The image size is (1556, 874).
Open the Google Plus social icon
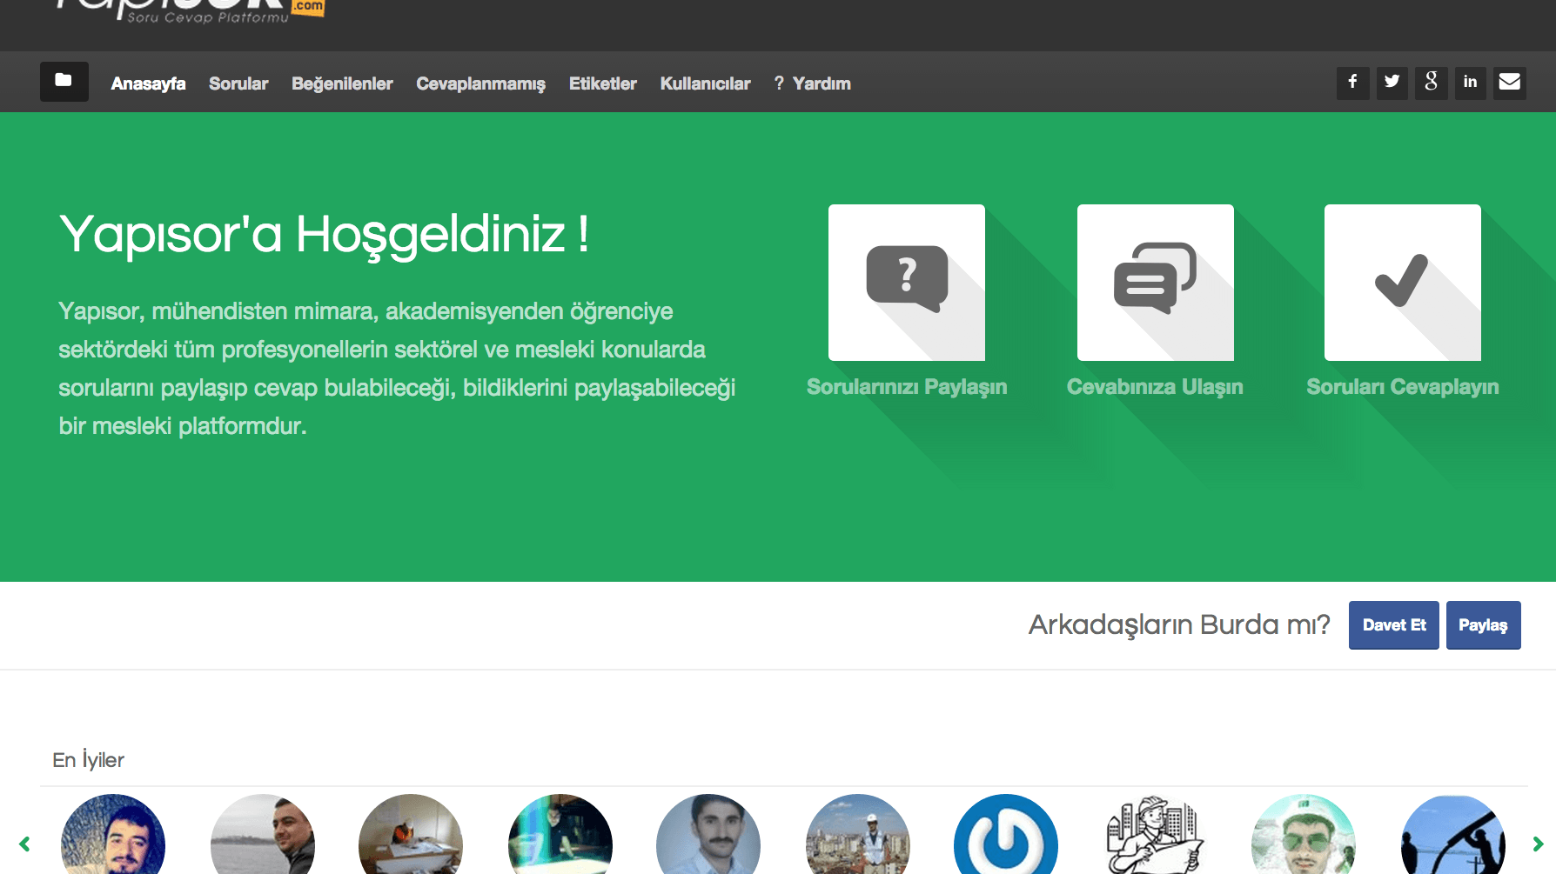tap(1431, 83)
